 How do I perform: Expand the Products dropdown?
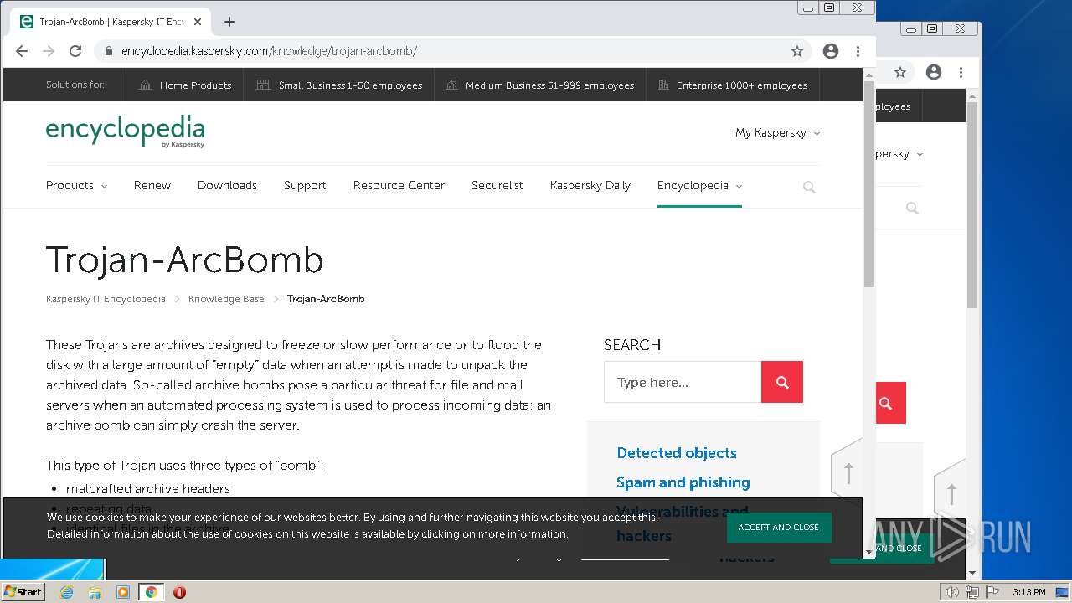76,185
